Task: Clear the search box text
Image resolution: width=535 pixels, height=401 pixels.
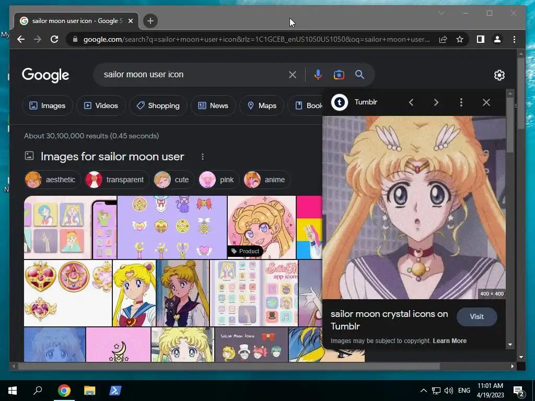Action: click(x=293, y=75)
